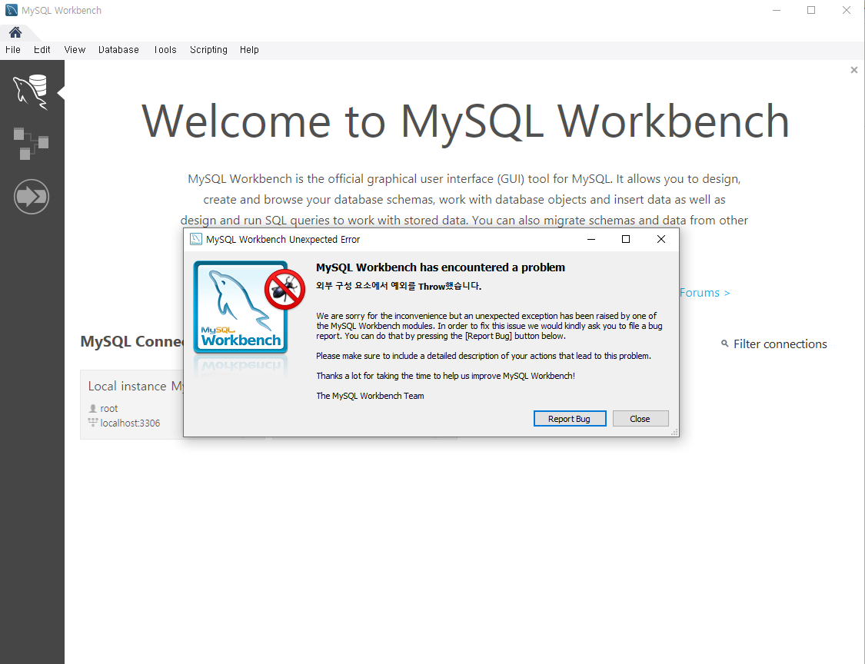Click the 'Welcome to MySQL Workbench' heading

[465, 121]
